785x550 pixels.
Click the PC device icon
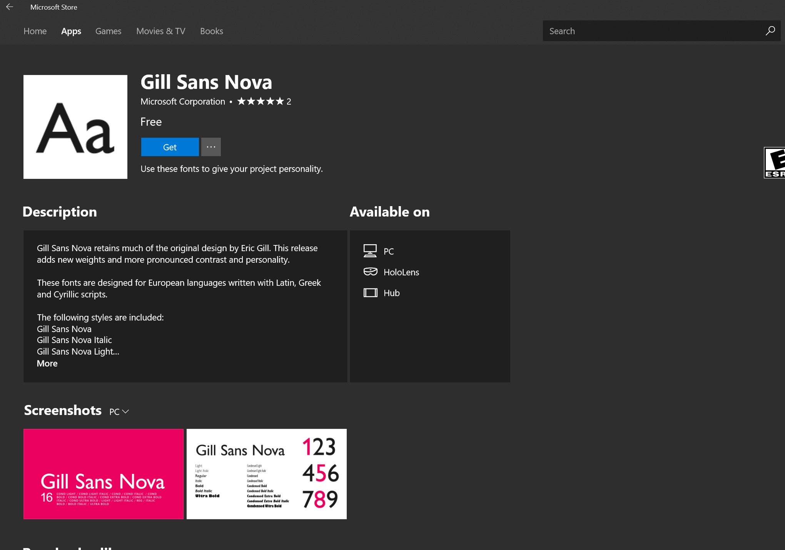(x=370, y=251)
